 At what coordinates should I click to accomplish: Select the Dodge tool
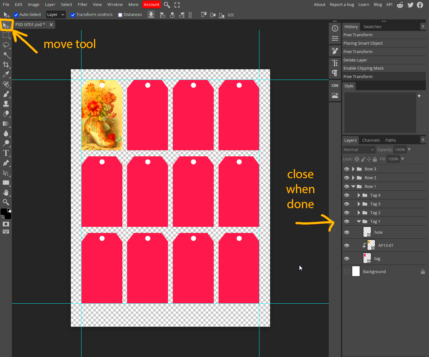[x=6, y=143]
